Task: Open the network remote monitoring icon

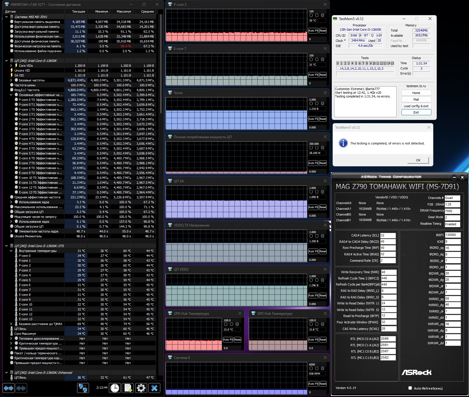Action: (83, 388)
